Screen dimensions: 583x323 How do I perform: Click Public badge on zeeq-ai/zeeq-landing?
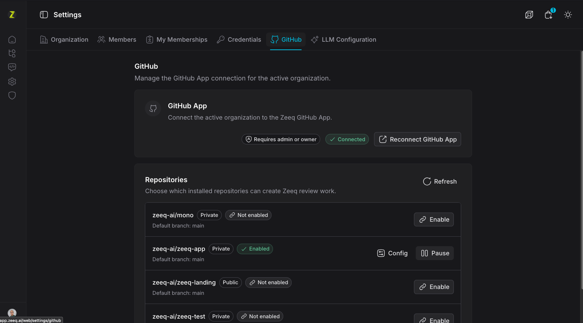coord(231,282)
